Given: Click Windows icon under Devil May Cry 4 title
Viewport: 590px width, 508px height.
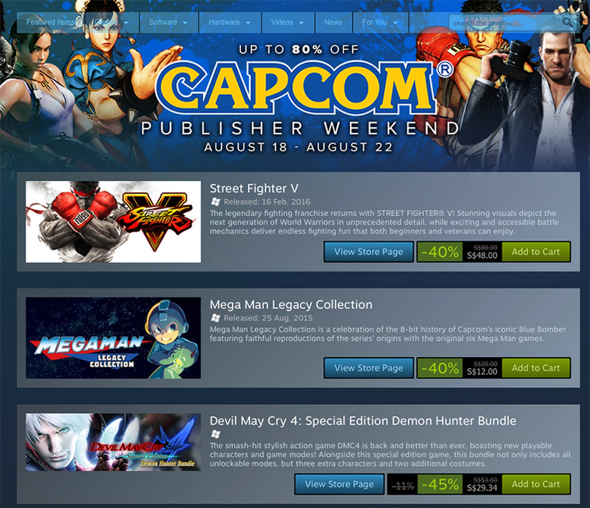Looking at the screenshot, I should click(x=215, y=434).
